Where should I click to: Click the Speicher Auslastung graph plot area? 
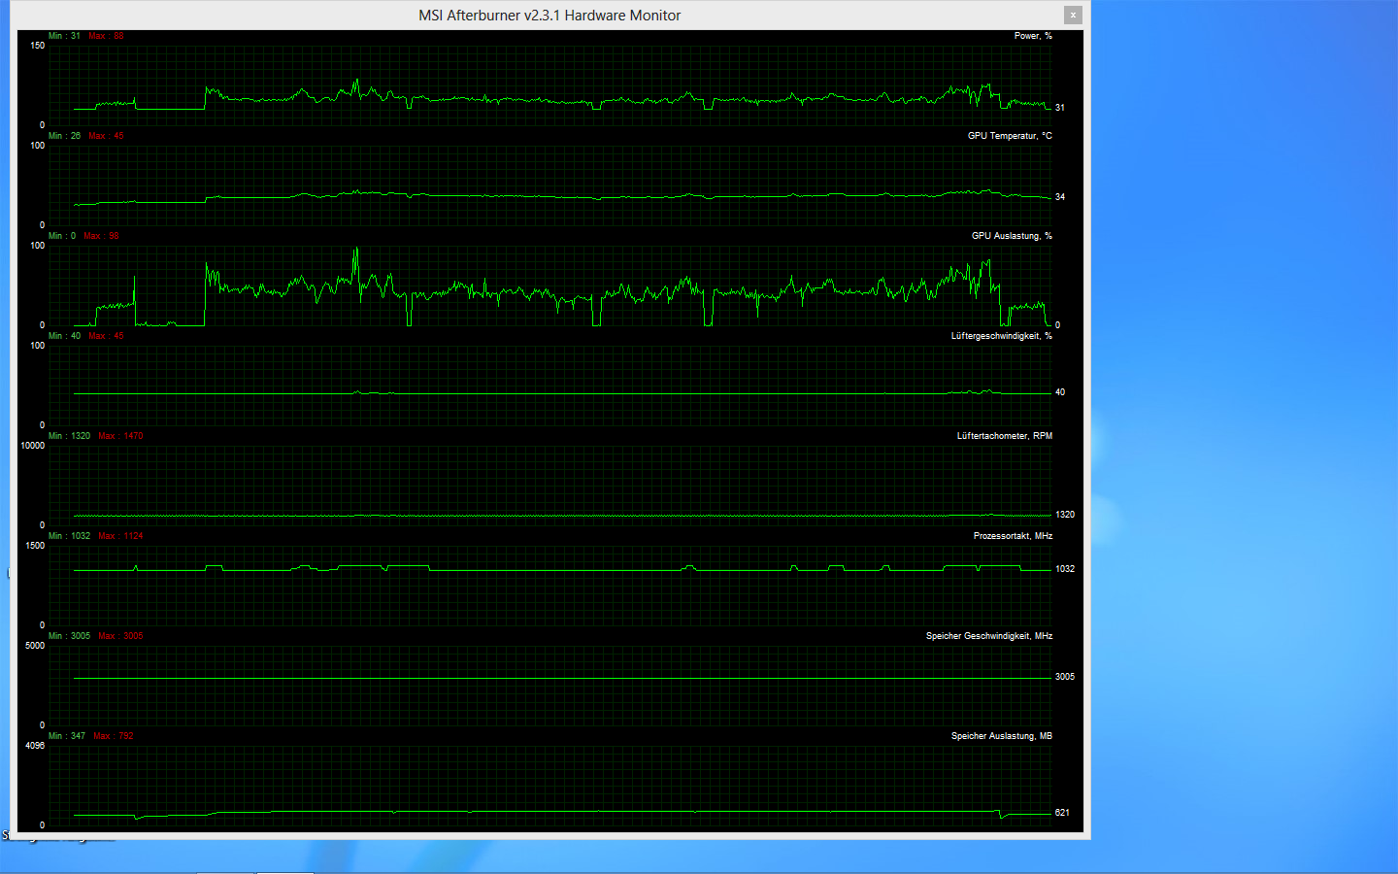(x=549, y=785)
